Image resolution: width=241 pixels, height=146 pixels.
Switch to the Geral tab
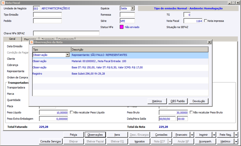click(12, 39)
